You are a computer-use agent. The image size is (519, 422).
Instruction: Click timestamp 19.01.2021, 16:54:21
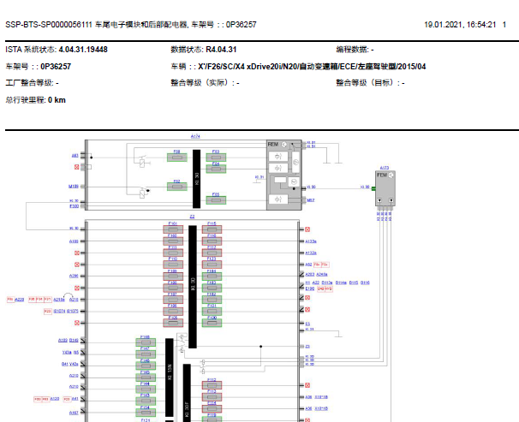(x=460, y=25)
